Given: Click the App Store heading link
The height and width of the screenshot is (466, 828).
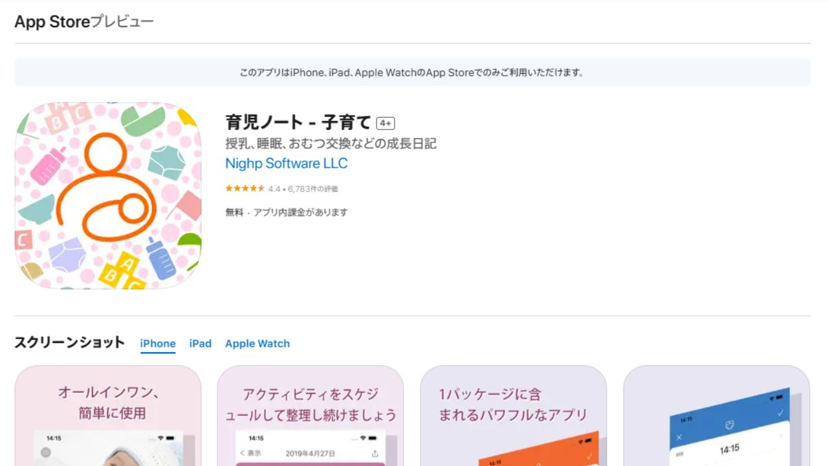Looking at the screenshot, I should [x=52, y=22].
